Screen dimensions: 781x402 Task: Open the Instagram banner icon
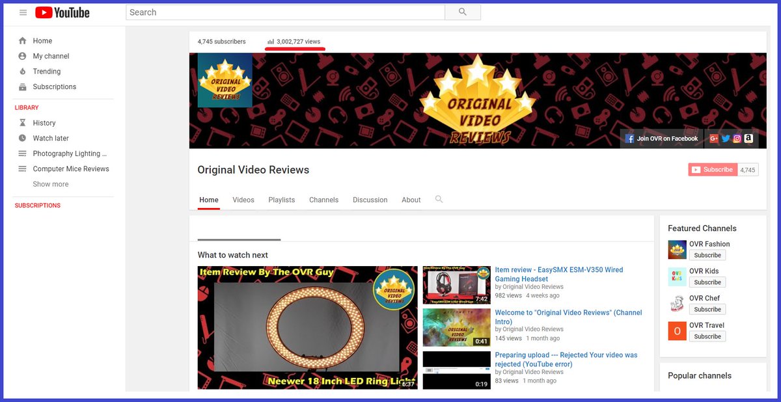pyautogui.click(x=737, y=139)
